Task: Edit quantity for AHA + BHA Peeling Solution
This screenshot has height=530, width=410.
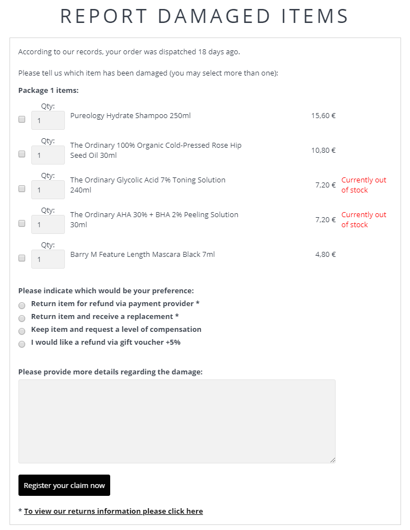Action: coord(48,224)
